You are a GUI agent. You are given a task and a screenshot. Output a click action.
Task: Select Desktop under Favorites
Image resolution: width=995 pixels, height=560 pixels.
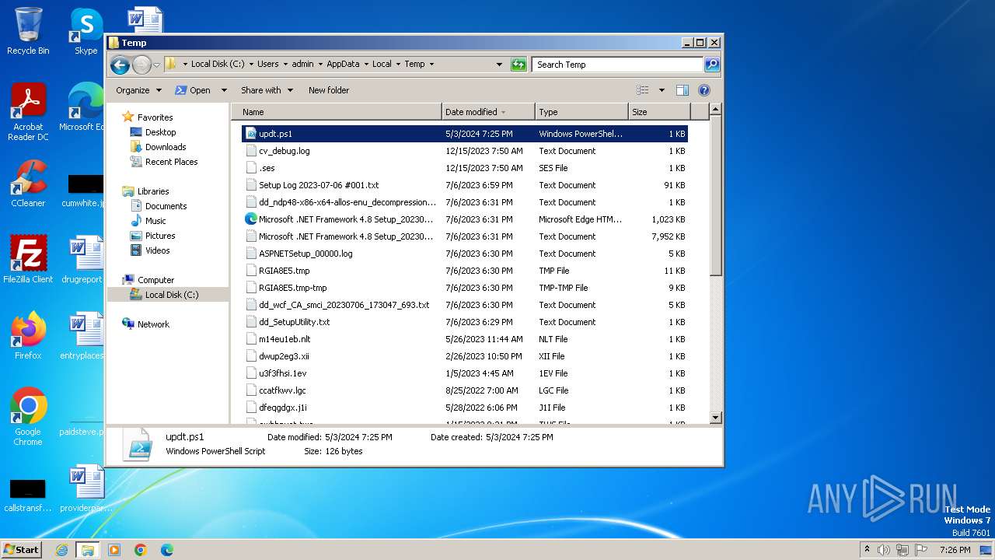coord(160,132)
